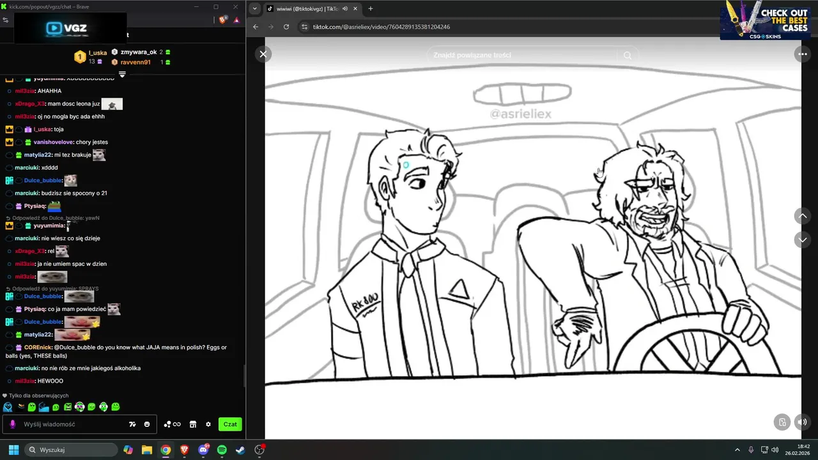
Task: Switch to Chrome on the taskbar
Action: point(166,450)
